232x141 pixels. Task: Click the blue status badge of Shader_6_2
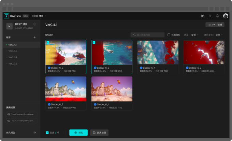[49, 104]
